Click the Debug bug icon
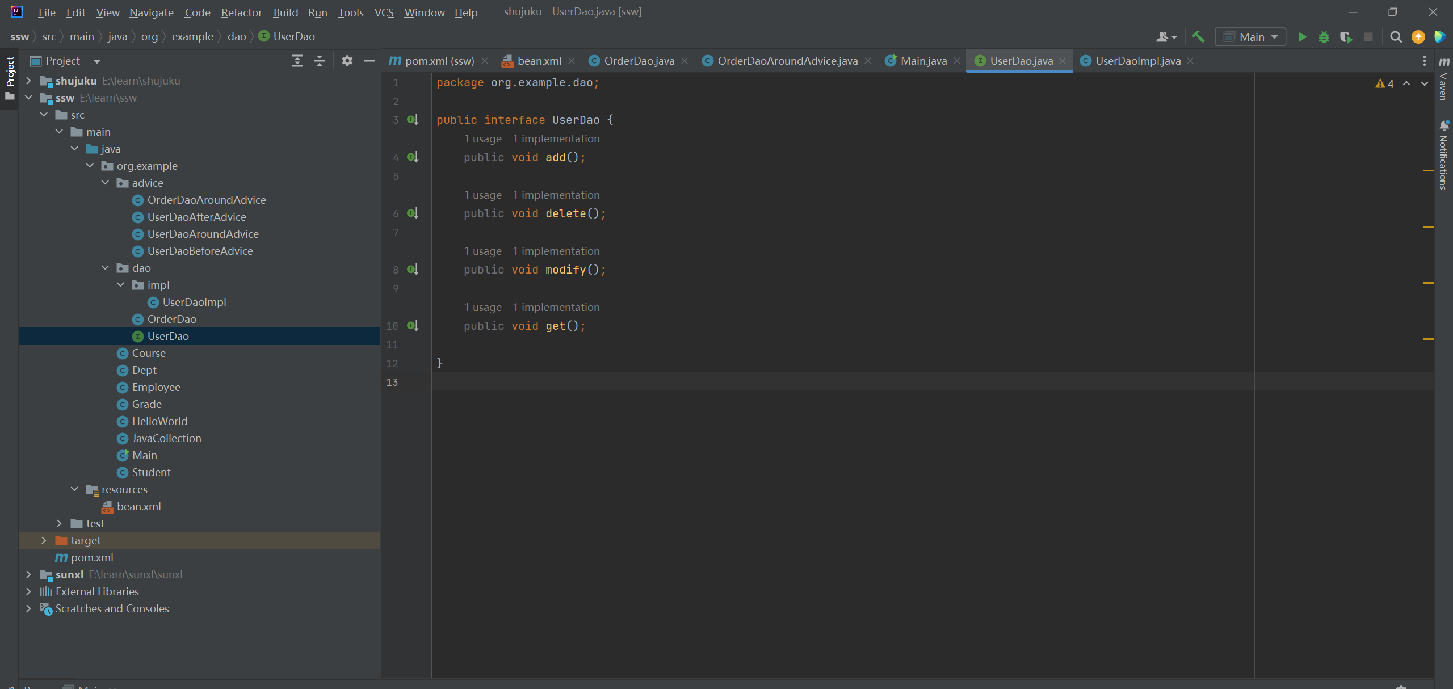 (x=1324, y=37)
